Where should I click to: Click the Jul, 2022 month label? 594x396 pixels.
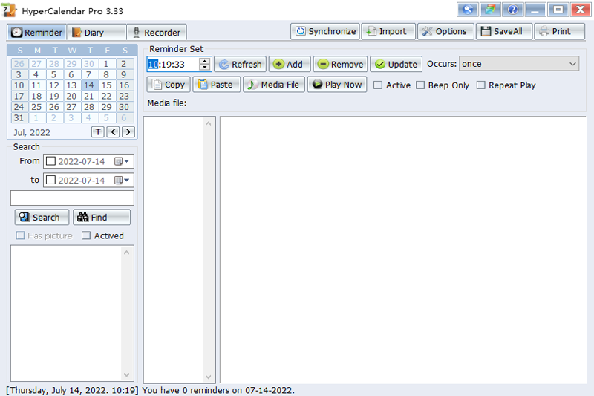pos(32,132)
